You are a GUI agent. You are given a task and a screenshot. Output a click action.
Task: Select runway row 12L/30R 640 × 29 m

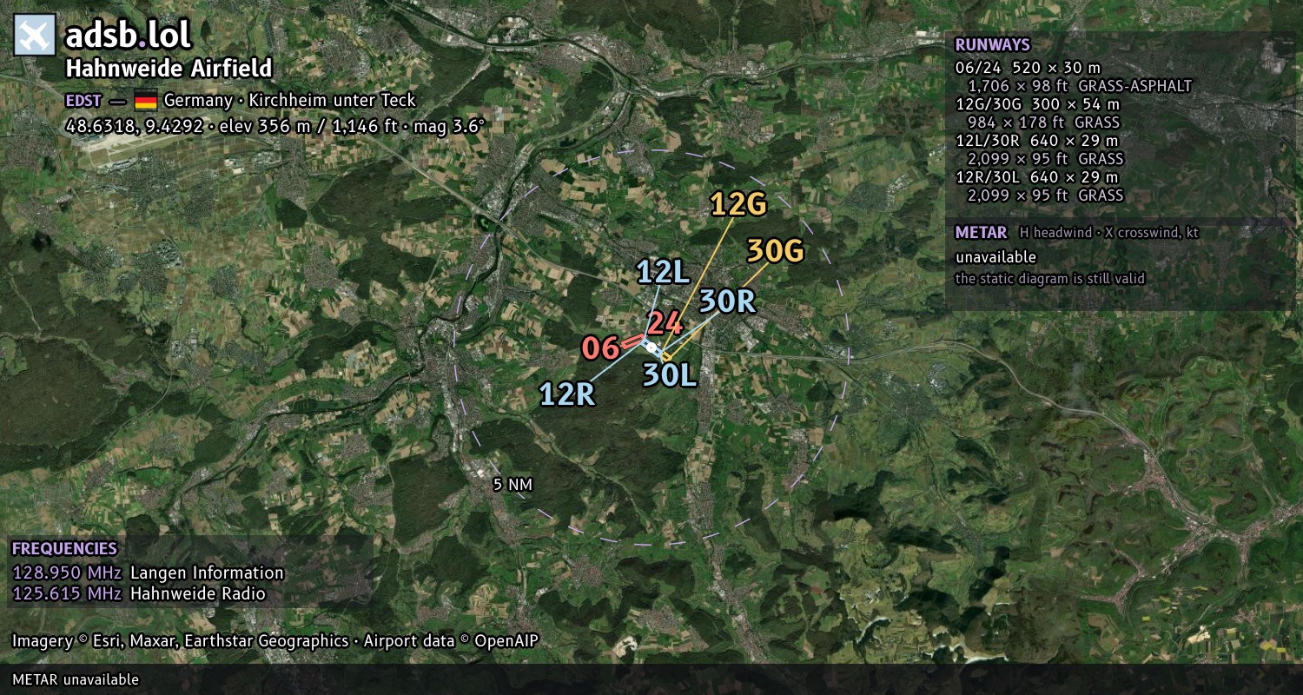tap(1036, 141)
